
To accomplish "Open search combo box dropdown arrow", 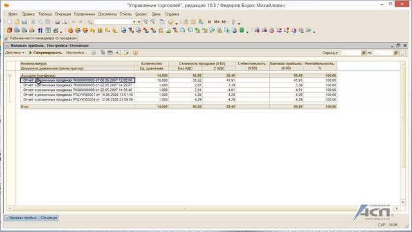I will click(x=135, y=22).
